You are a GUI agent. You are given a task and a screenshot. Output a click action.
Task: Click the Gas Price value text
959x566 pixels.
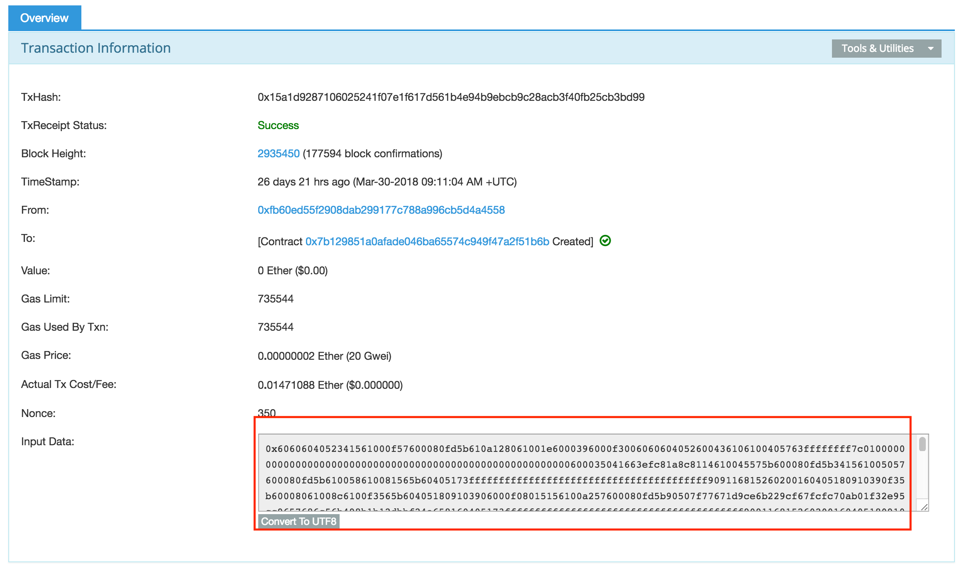324,356
